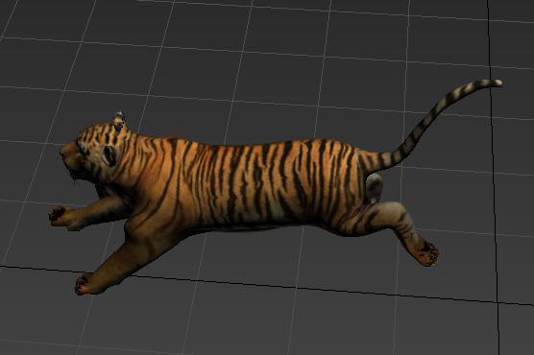Click the tiger's upright ear
Screen dimensions: 534x355
pos(119,121)
